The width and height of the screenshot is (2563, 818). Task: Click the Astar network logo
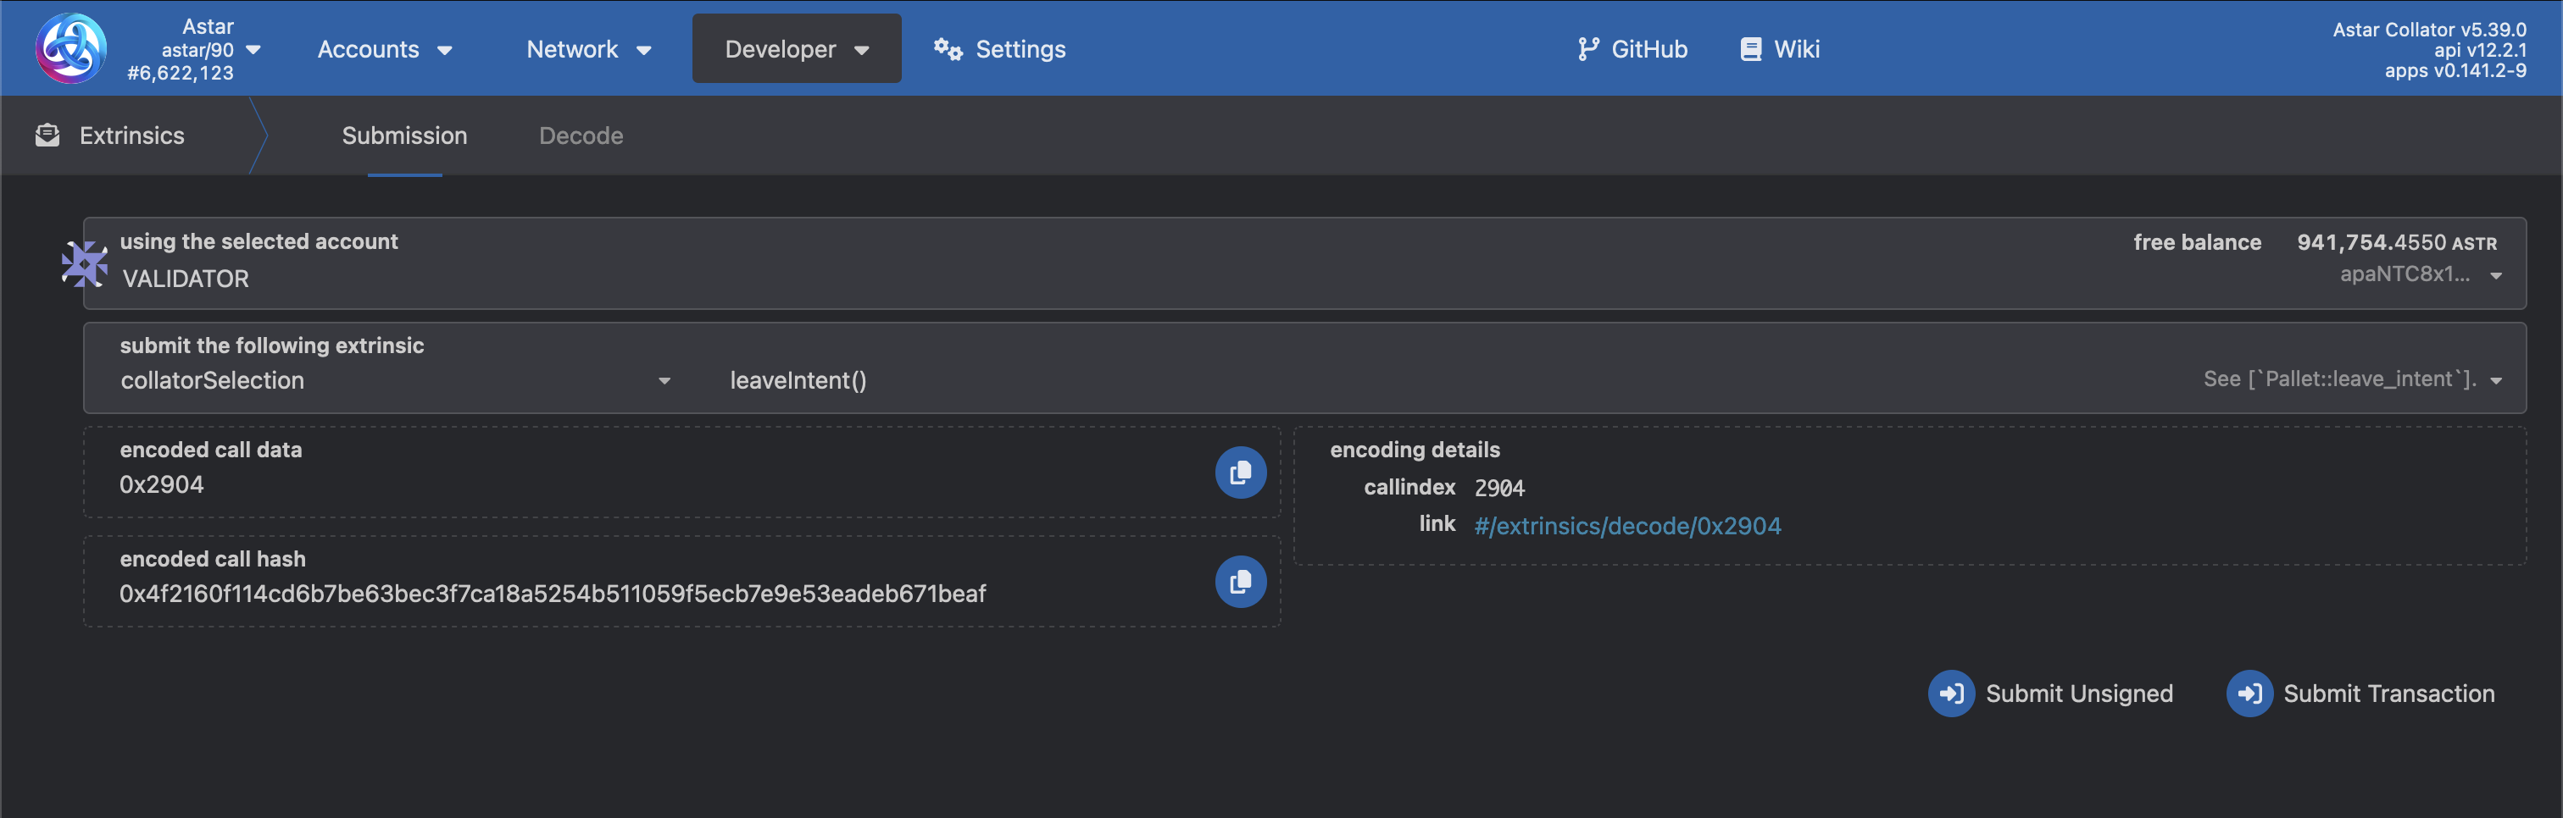(70, 47)
